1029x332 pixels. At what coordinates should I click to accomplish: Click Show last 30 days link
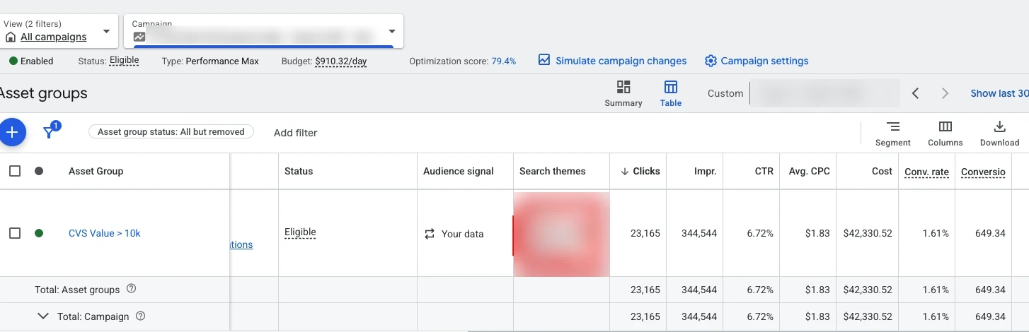point(999,93)
